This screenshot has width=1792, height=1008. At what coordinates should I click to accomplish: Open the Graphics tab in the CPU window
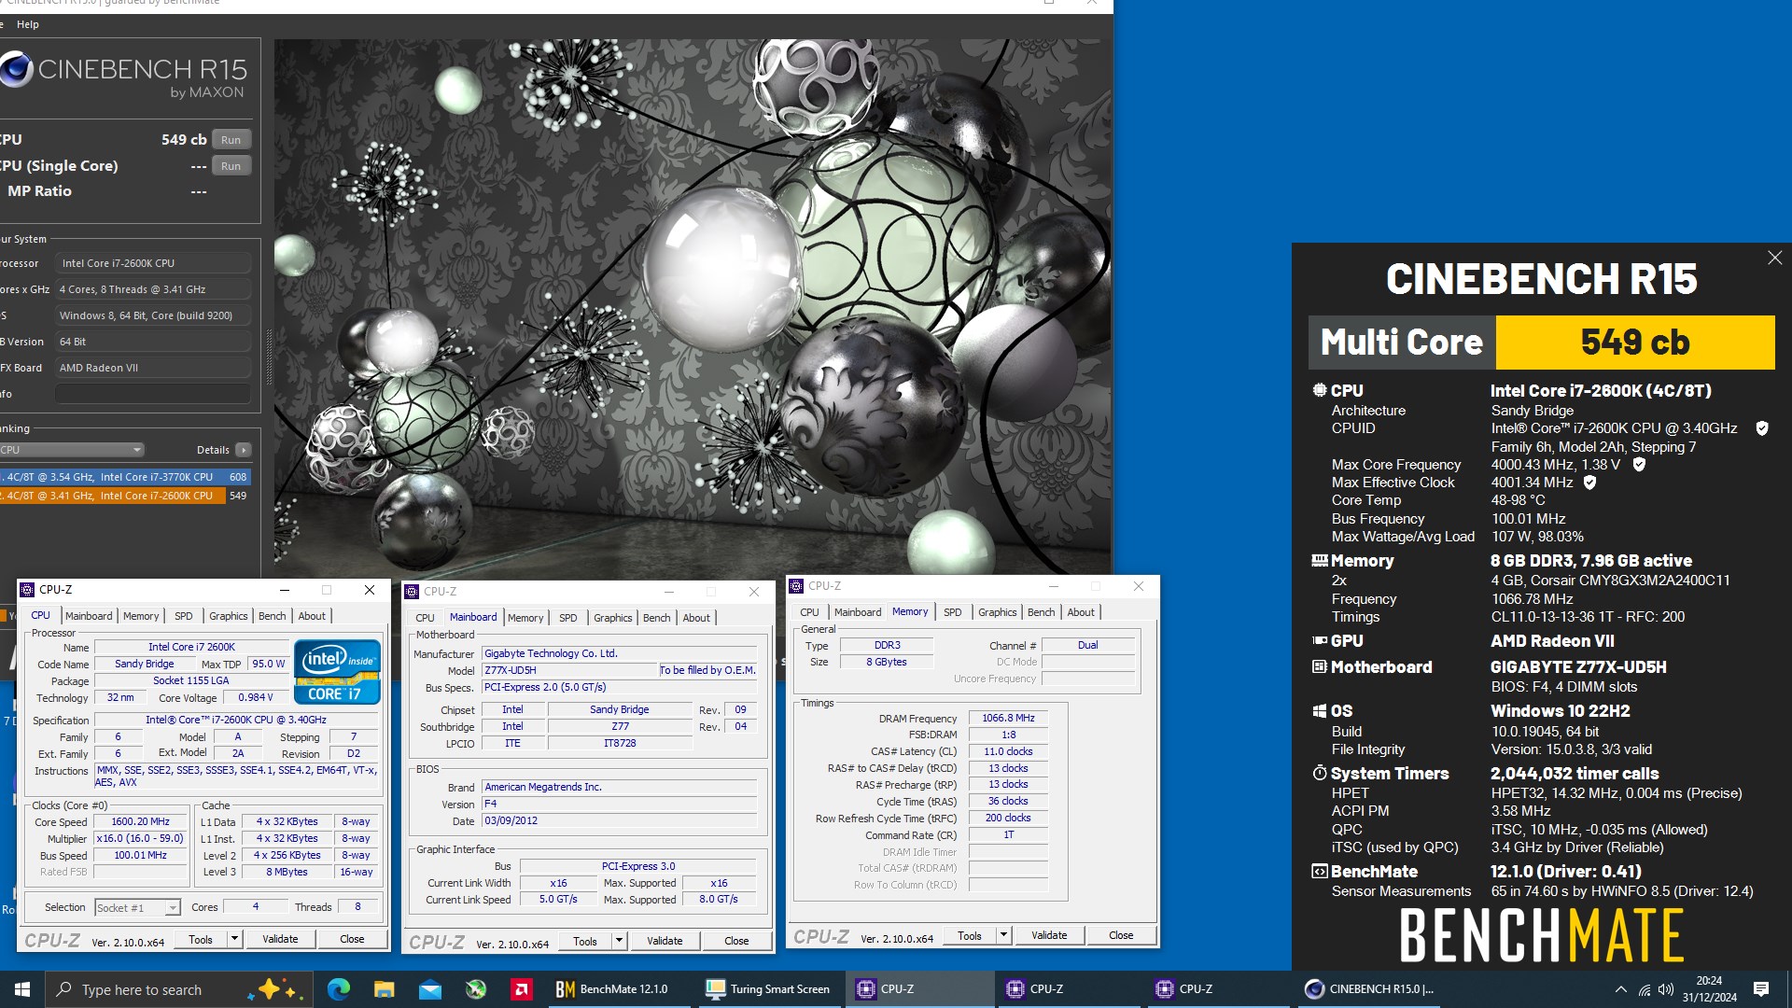(229, 616)
